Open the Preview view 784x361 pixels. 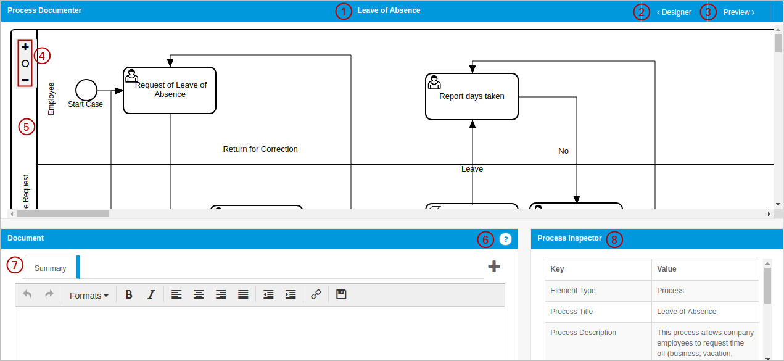pos(738,12)
